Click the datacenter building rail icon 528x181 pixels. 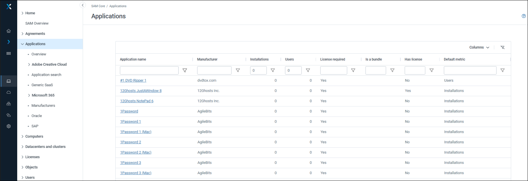[x=9, y=104]
